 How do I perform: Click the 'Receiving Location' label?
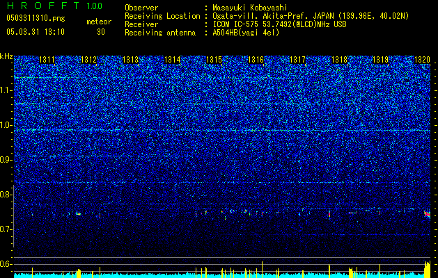[162, 16]
